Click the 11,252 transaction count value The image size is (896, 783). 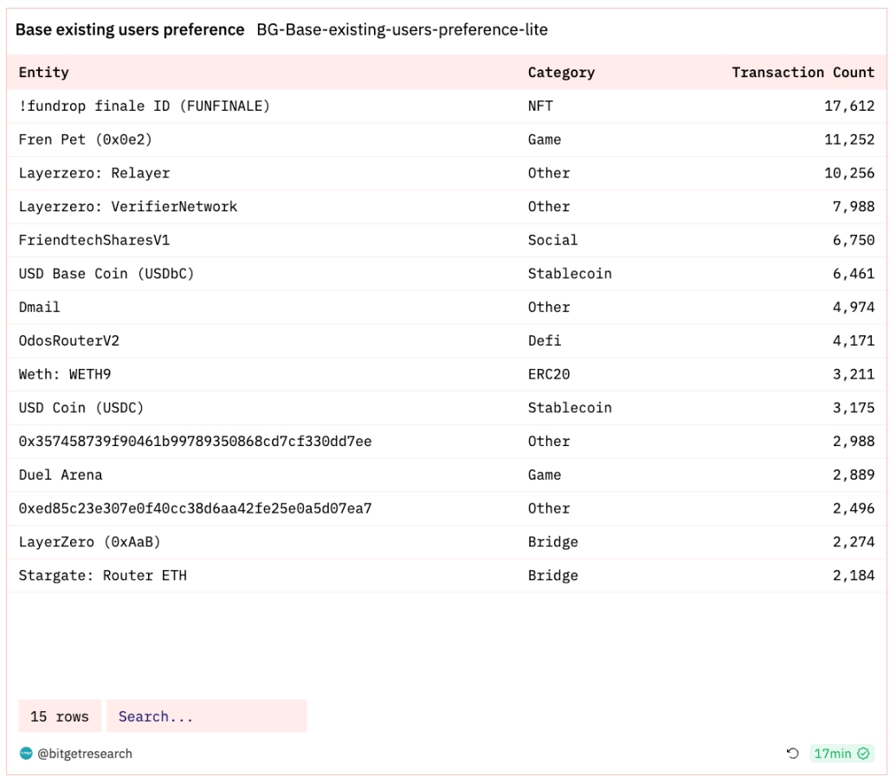pyautogui.click(x=849, y=139)
